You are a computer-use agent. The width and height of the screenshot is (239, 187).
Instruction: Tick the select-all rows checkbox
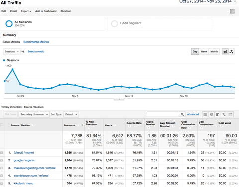click(2, 125)
